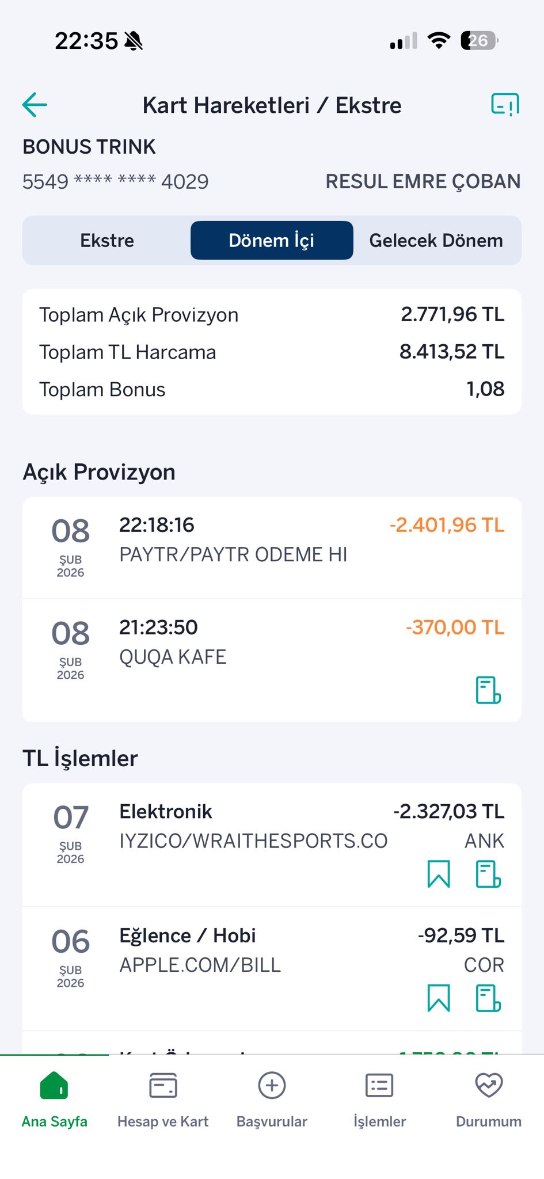544x1179 pixels.
Task: Open QUQA KAFE provision entry
Action: point(272,660)
